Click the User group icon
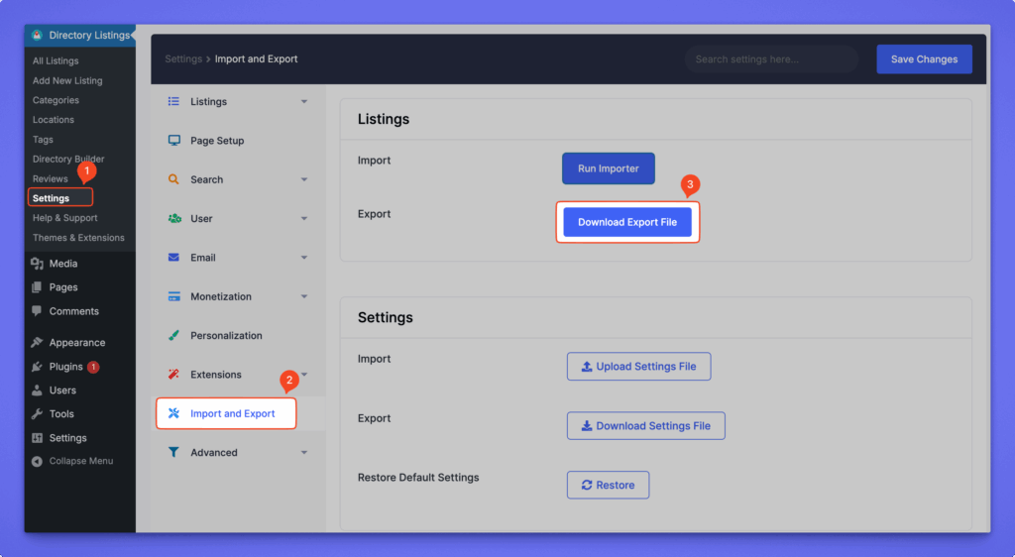1015x557 pixels. tap(173, 218)
